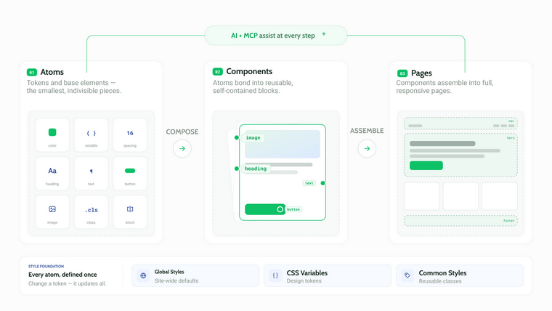Select the text label tag in component
The image size is (552, 311).
point(309,183)
